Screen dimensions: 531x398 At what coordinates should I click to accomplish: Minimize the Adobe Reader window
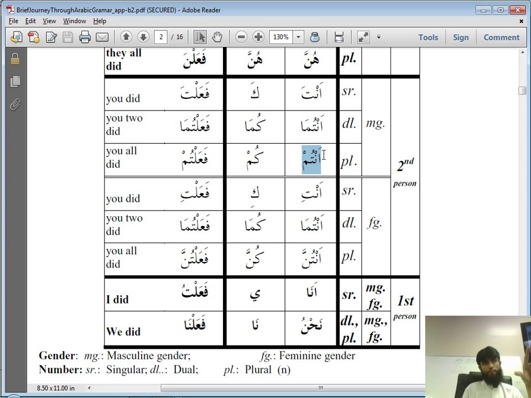[483, 10]
